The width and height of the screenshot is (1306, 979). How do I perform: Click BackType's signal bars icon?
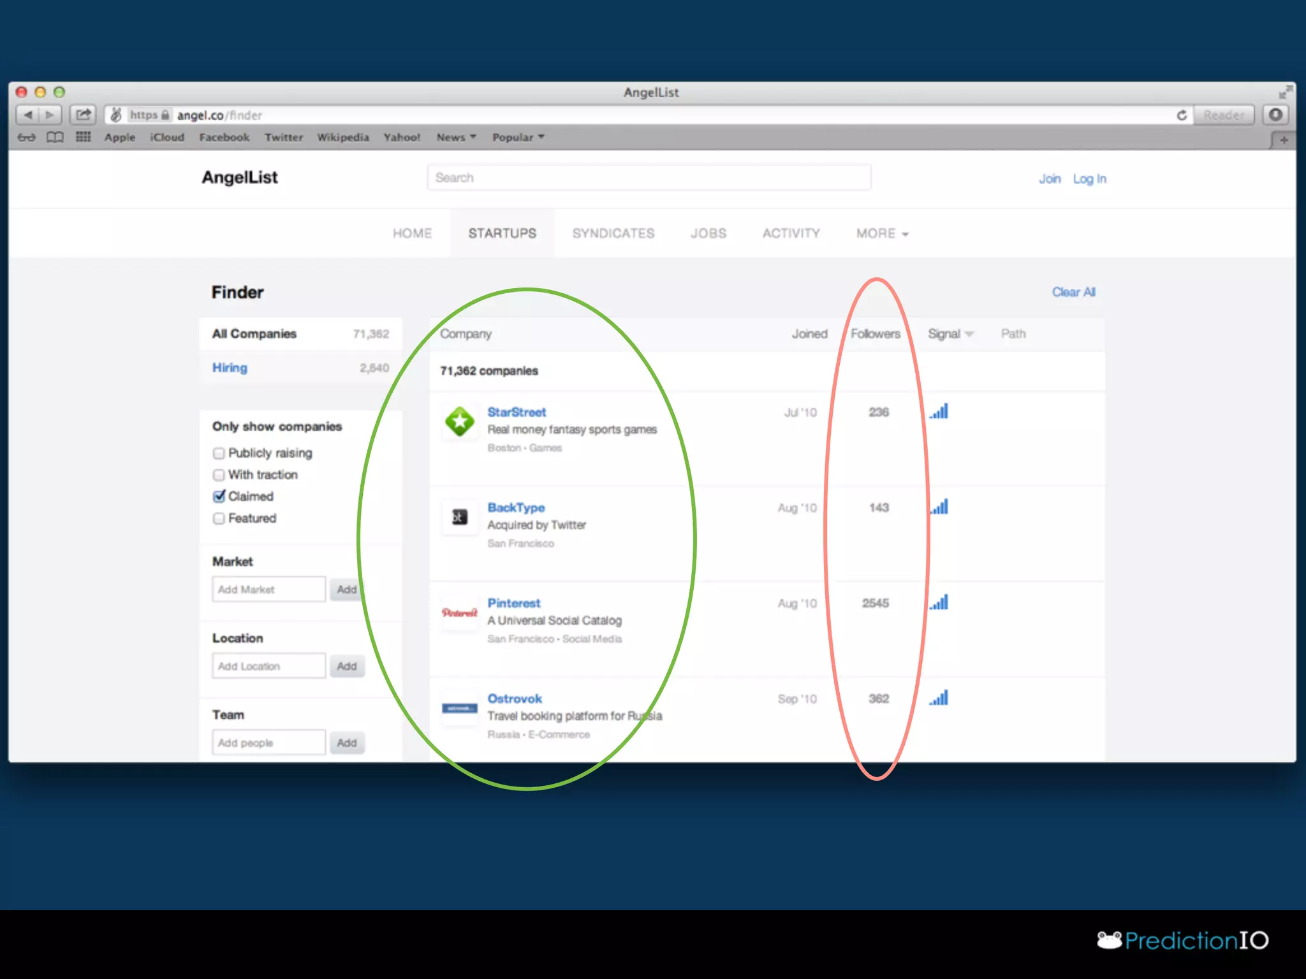coord(939,507)
